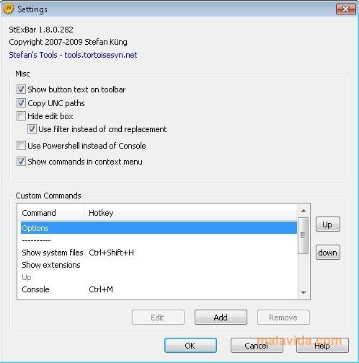Select the Show extensions command

pos(159,265)
